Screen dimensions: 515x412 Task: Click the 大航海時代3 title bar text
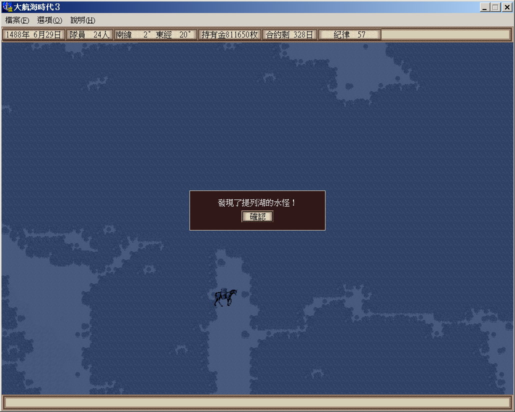click(x=41, y=7)
